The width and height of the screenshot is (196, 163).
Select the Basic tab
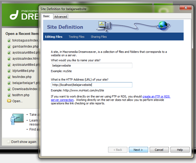coord(47,16)
